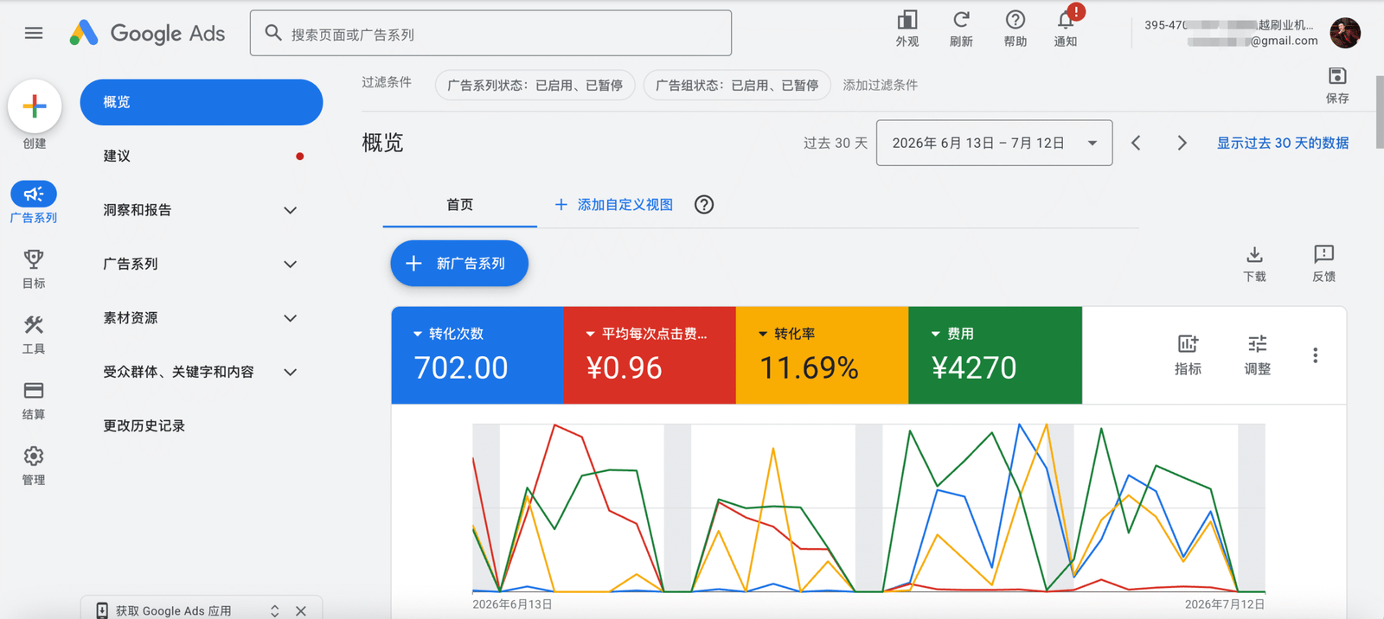This screenshot has height=619, width=1384.
Task: Click the 702.00 conversions value
Action: [461, 367]
